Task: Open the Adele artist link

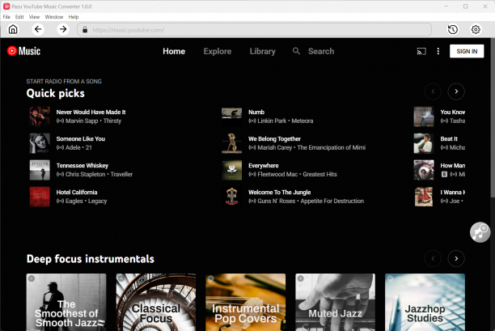Action: click(x=73, y=147)
